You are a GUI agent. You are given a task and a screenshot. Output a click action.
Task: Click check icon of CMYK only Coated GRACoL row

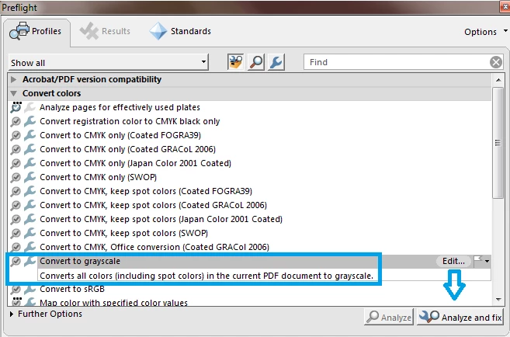(16, 149)
